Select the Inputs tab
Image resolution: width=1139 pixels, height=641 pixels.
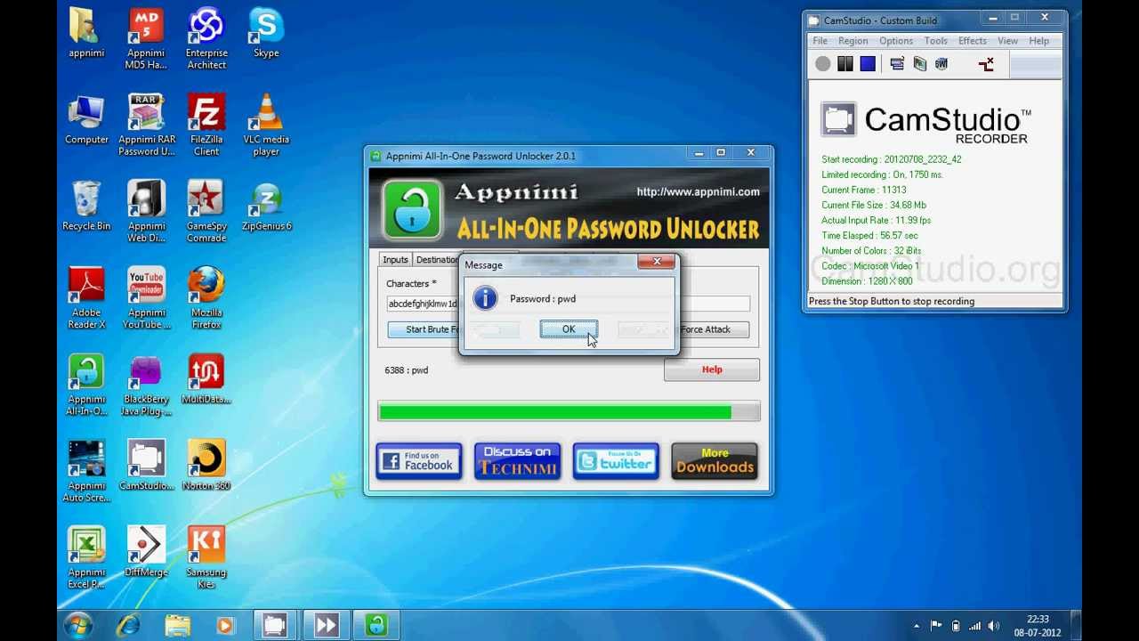pyautogui.click(x=395, y=259)
